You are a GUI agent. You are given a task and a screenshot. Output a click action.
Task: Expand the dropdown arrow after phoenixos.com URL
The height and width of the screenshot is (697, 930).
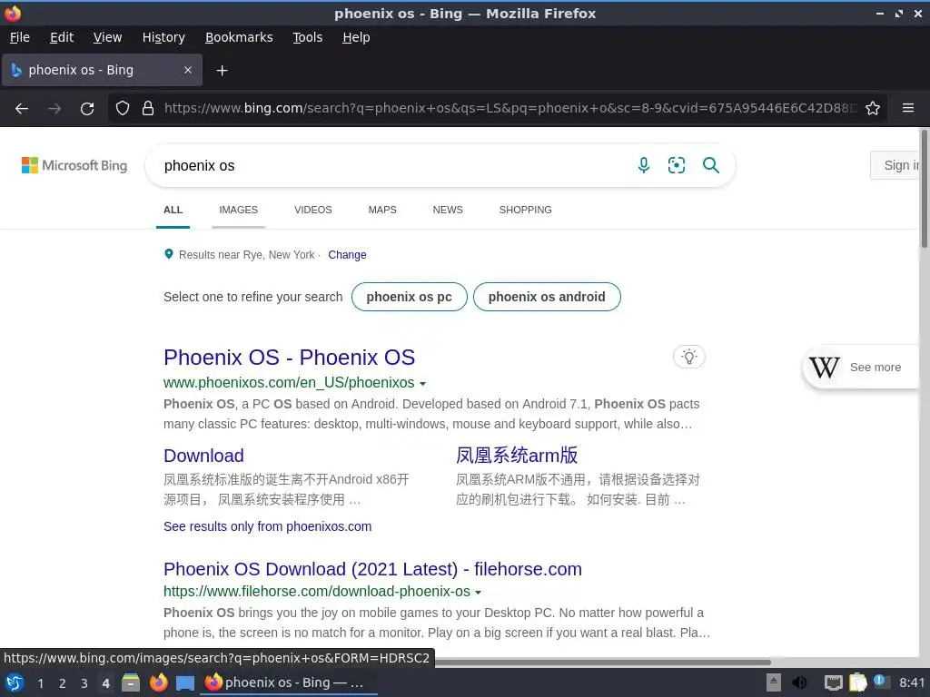coord(423,384)
